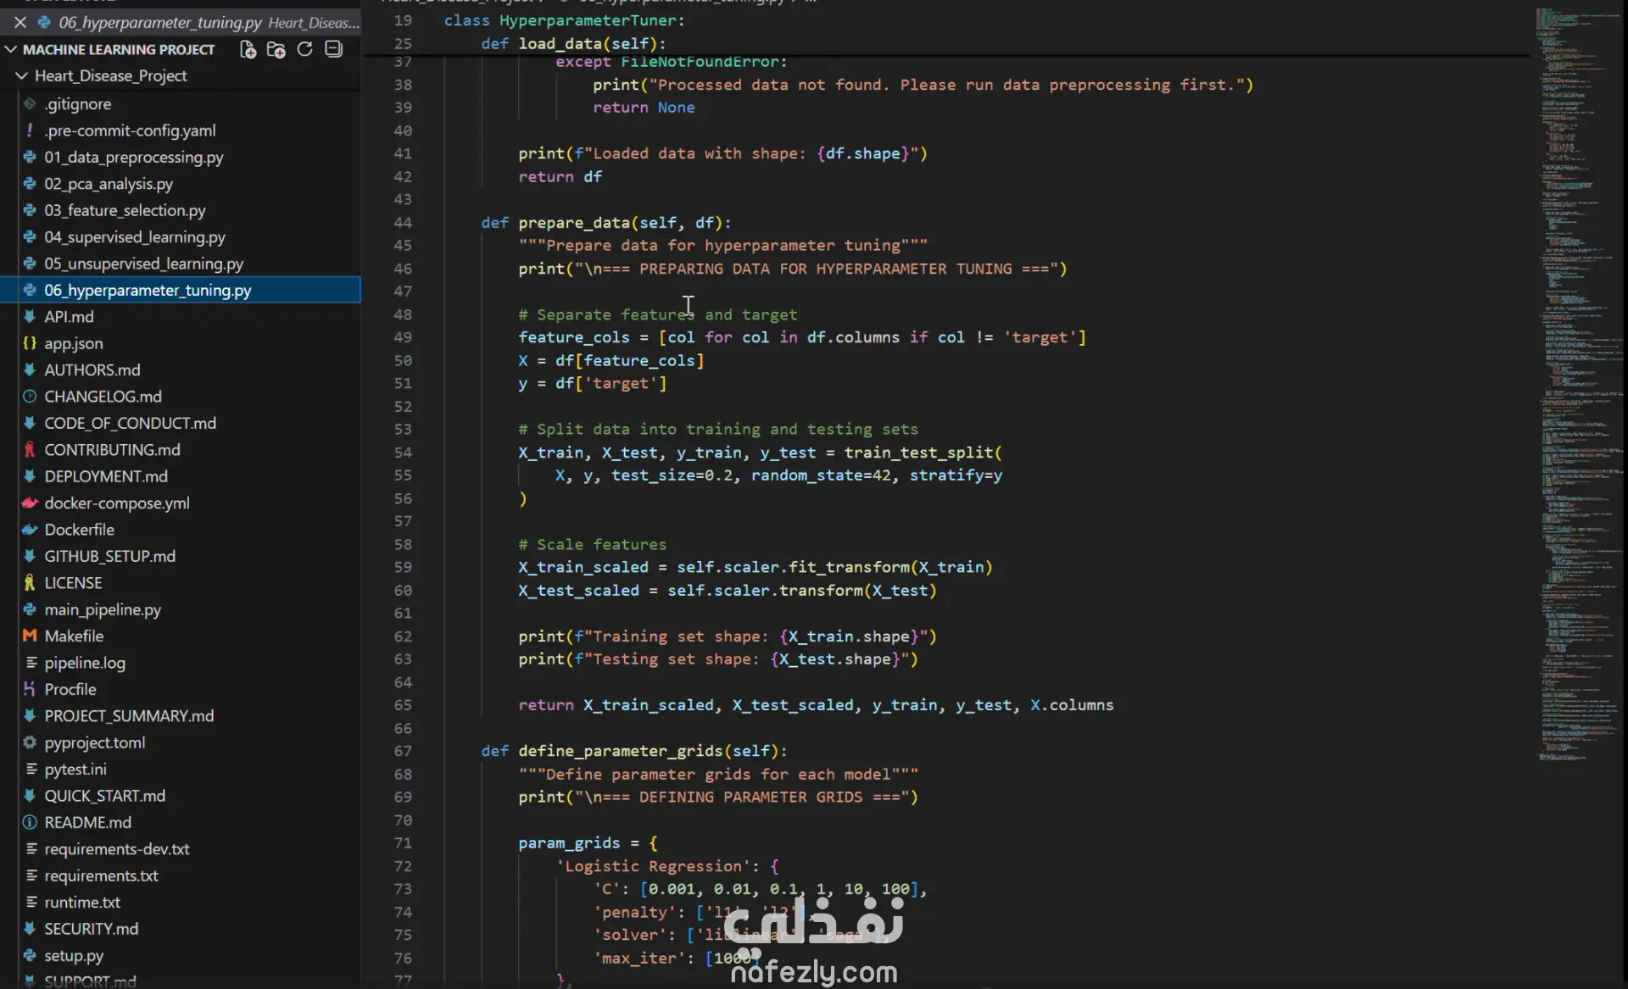Click the Docker whale icon beside Dockerfile

tap(30, 530)
